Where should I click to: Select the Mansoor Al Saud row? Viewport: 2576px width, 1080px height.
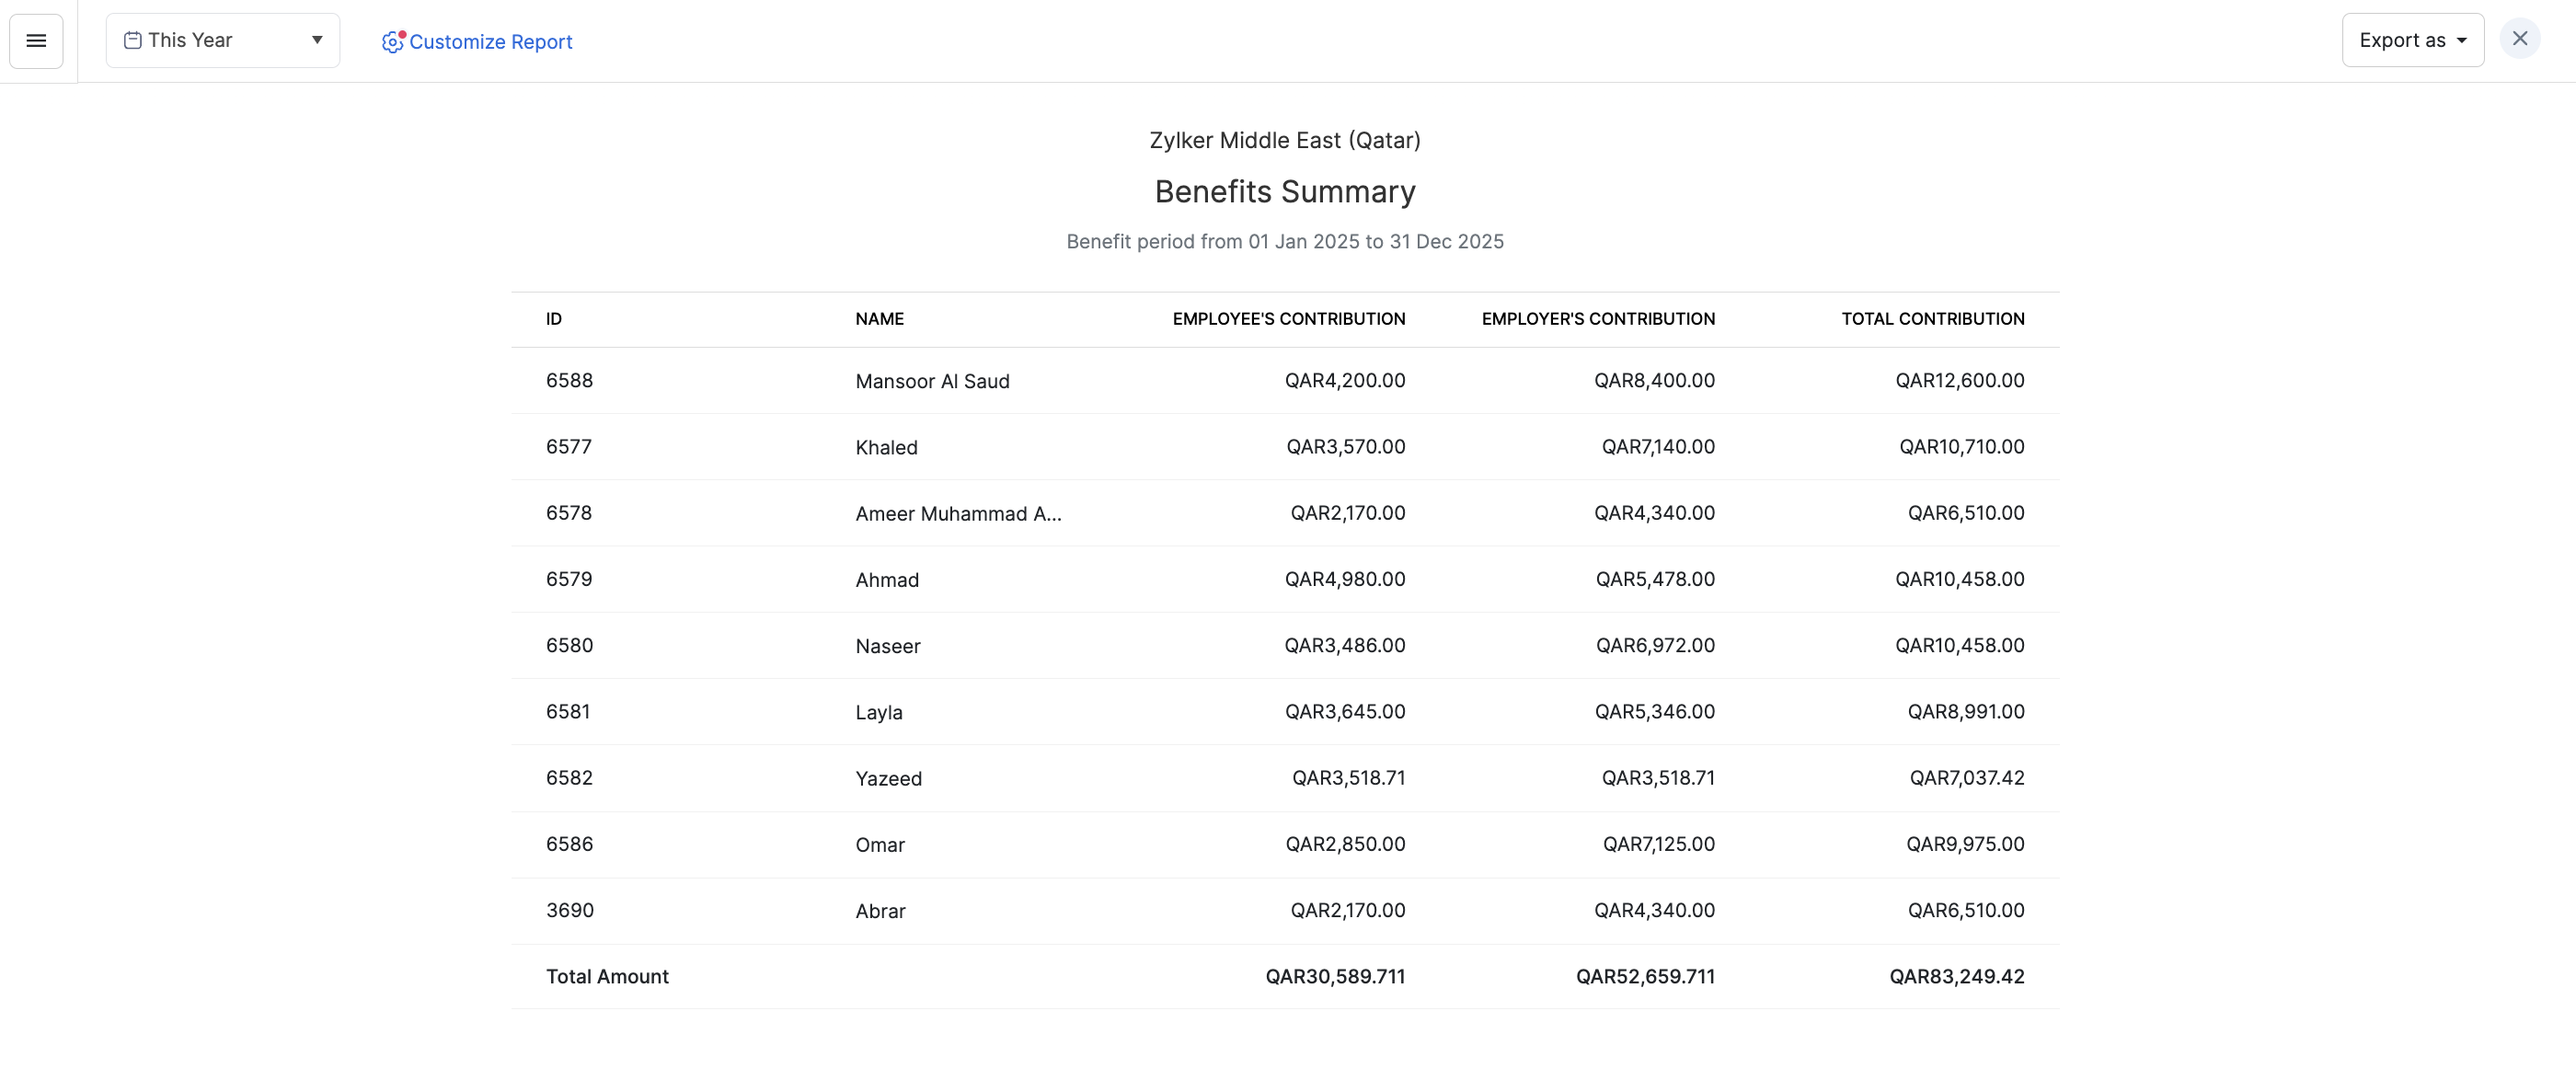[932, 381]
